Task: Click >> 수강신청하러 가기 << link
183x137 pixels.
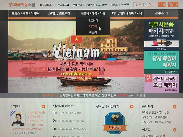Action: (76, 74)
